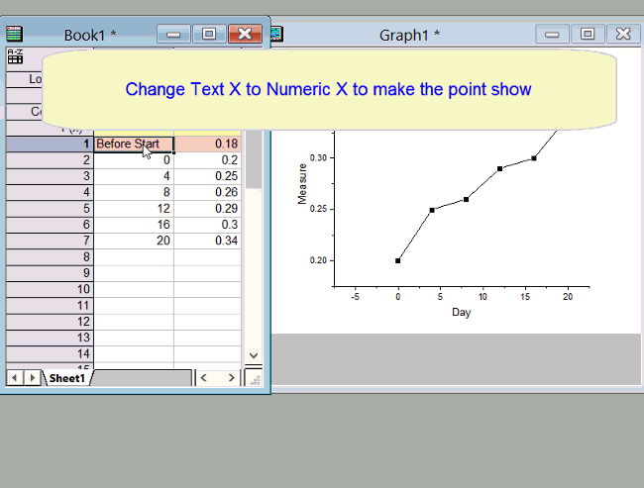Click the Graph1 window icon
644x488 pixels.
(276, 34)
